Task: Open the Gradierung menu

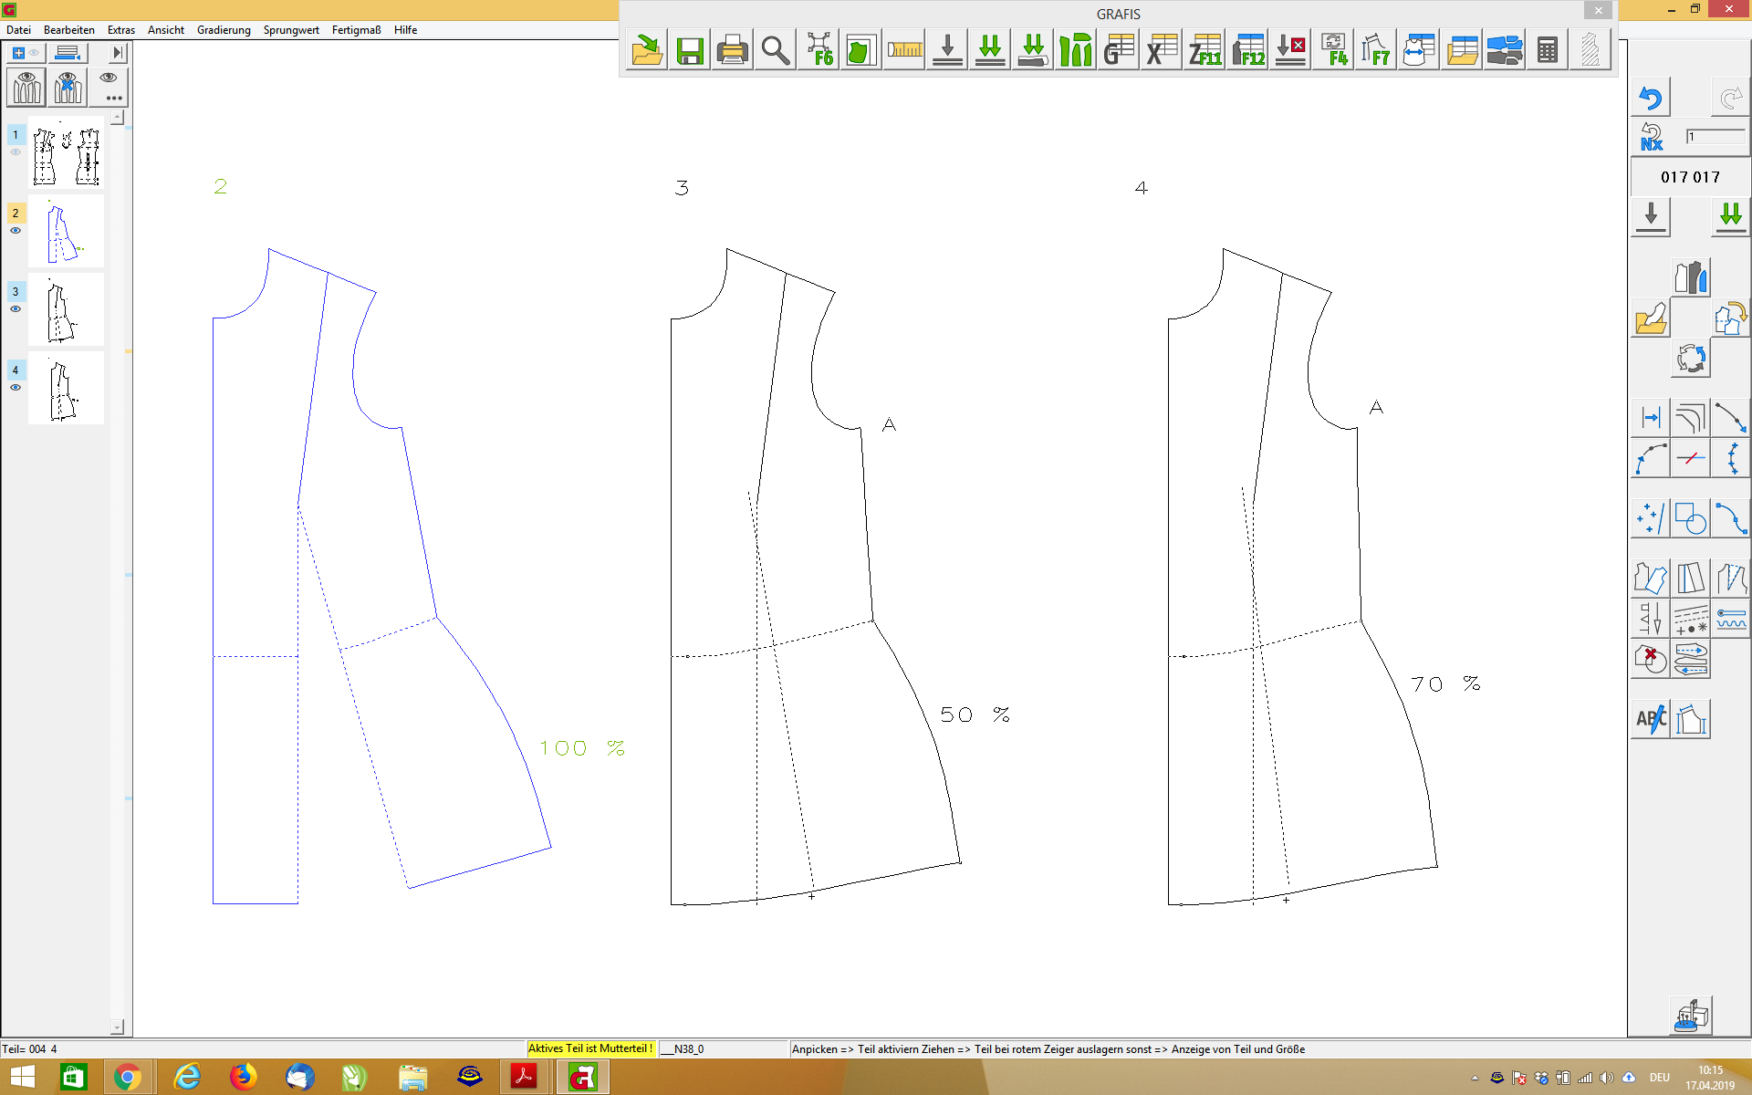Action: [x=224, y=30]
